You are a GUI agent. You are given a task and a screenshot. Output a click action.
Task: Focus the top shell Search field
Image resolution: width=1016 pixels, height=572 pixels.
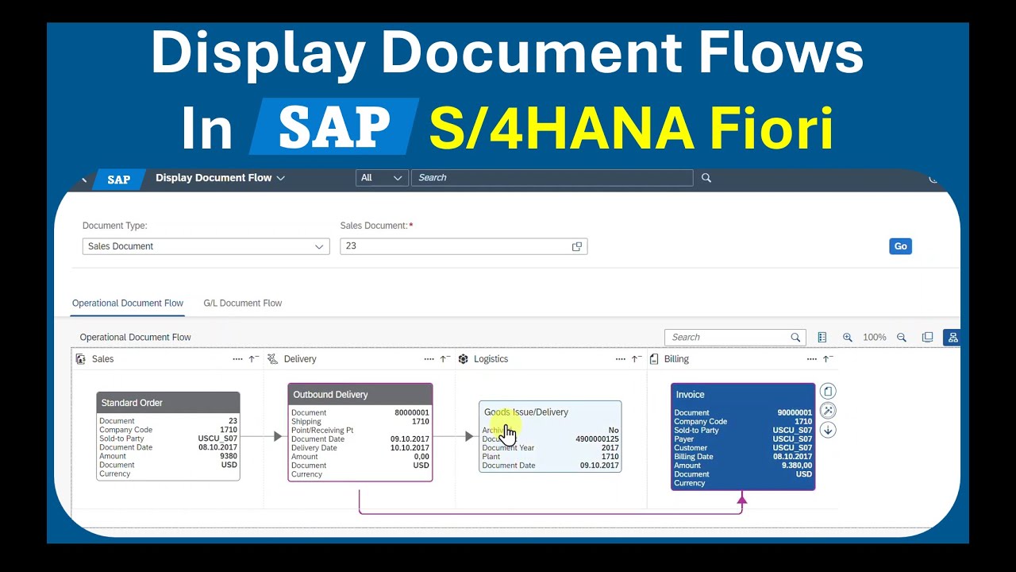(552, 178)
